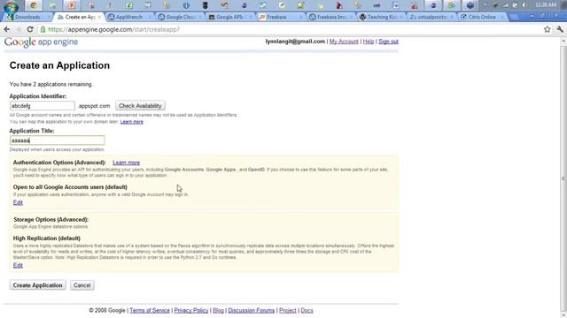The height and width of the screenshot is (318, 567).
Task: Click the traffic light taskbar icon
Action: pos(205,5)
